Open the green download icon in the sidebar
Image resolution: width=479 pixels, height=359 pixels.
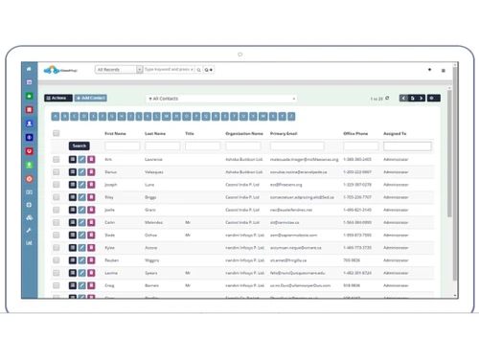coord(29,165)
